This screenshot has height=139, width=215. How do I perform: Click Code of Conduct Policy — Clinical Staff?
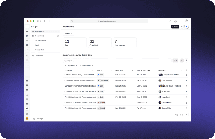[79, 75]
